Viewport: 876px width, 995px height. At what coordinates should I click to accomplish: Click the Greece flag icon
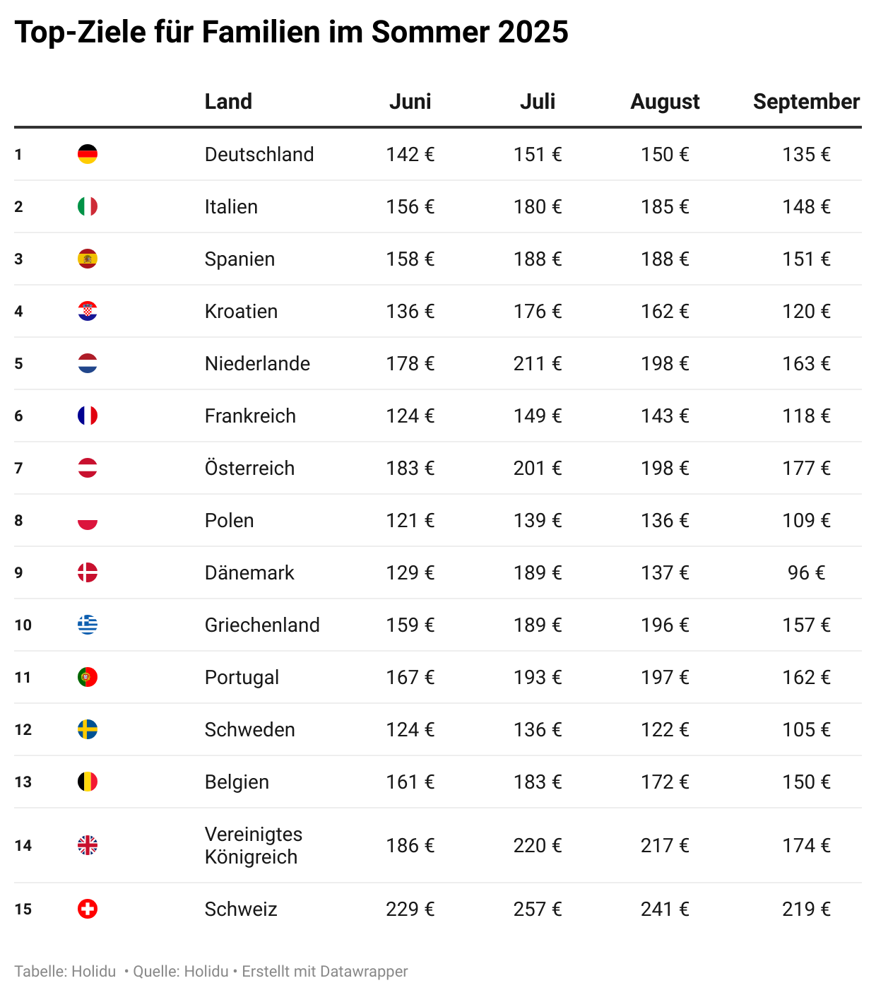(88, 625)
